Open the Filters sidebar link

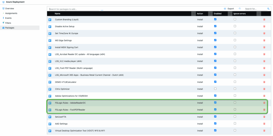(8, 23)
